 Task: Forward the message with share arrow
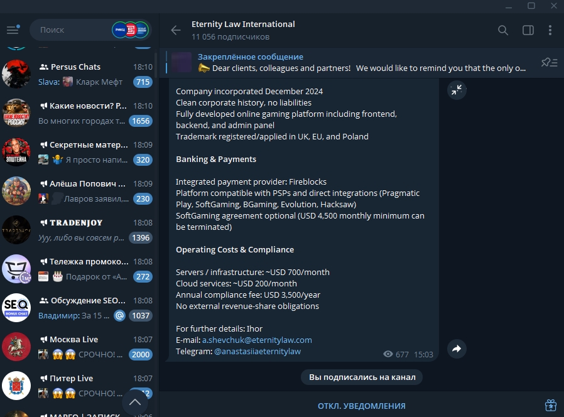coord(457,349)
